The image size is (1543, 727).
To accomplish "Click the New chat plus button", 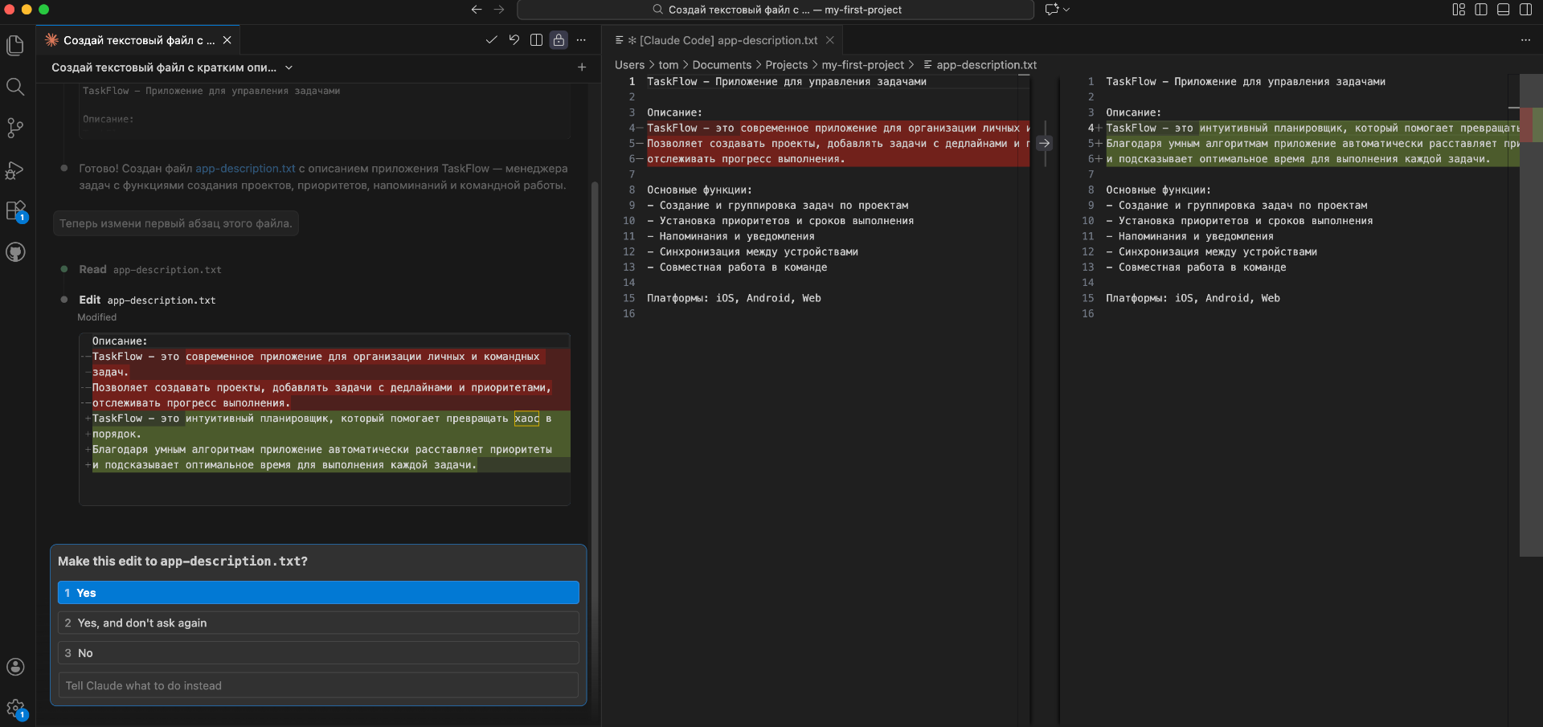I will (x=583, y=67).
